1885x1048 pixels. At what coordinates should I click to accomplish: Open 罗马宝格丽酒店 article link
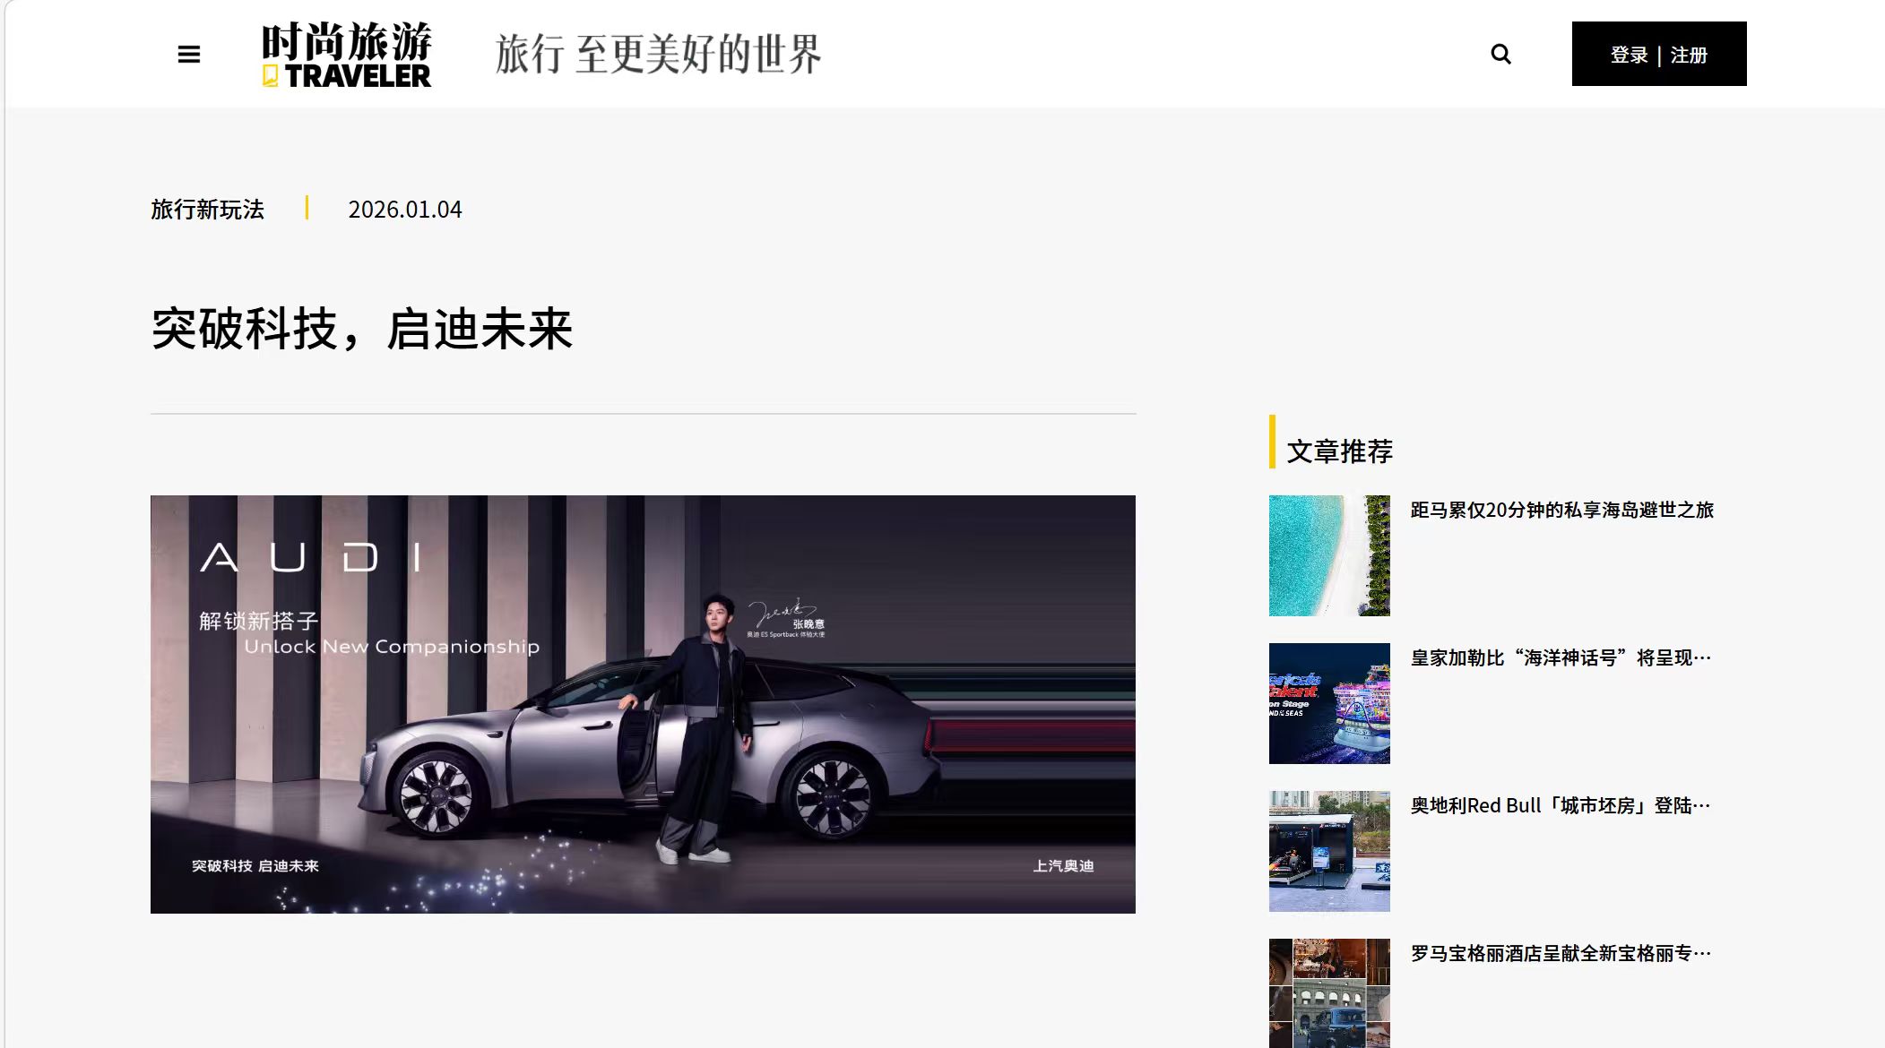click(1561, 953)
